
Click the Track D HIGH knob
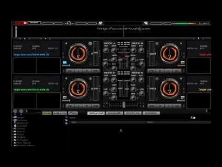(x=133, y=89)
